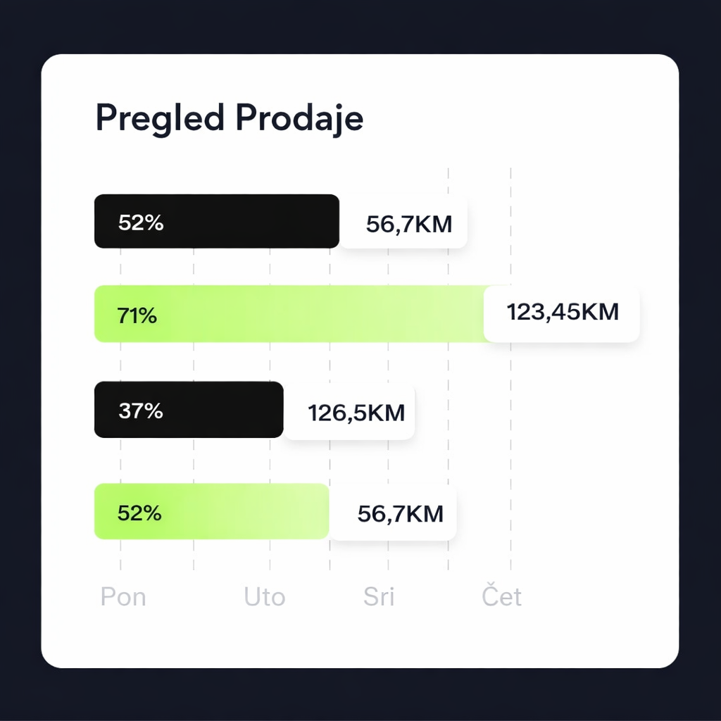This screenshot has height=721, width=721.
Task: Click the dark background outside the white card
Action: [x=20, y=352]
